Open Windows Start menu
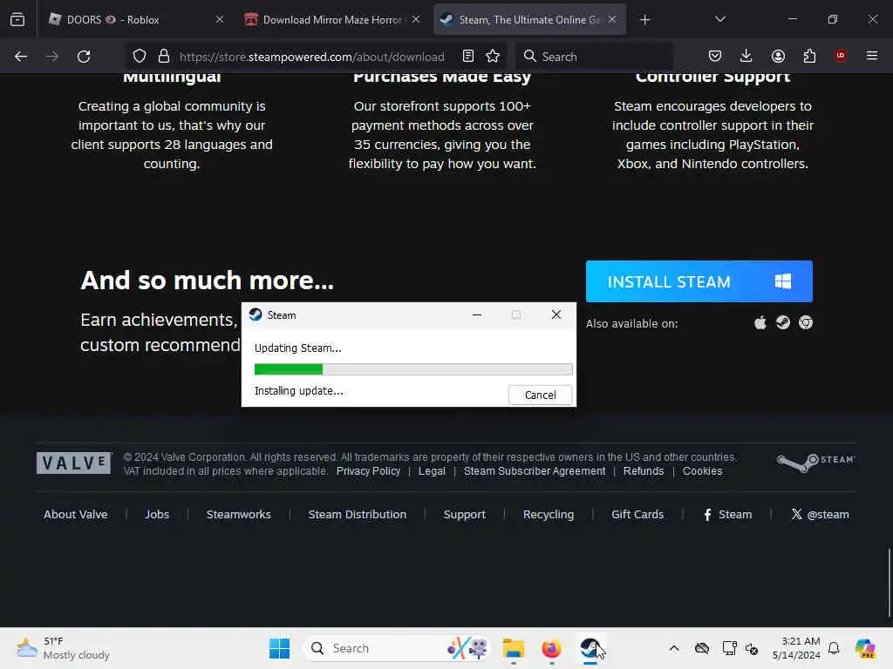Screen dimensions: 893x669 279,648
